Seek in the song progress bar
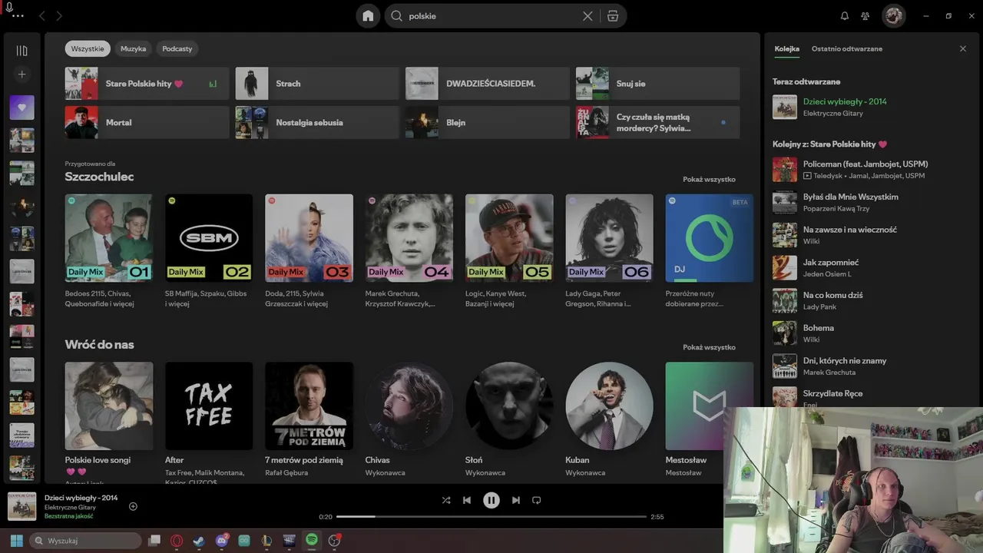This screenshot has height=553, width=983. tap(491, 517)
